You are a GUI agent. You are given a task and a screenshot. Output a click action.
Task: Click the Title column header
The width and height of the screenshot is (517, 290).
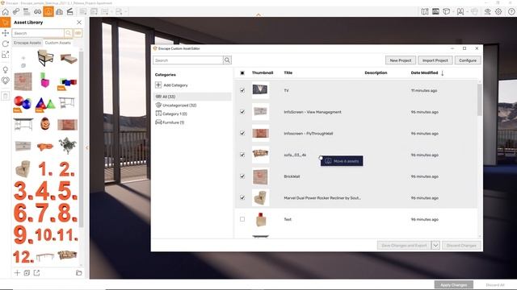(x=288, y=73)
